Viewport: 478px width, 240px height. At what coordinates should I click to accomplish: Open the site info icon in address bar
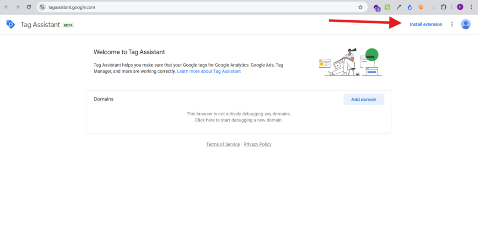pyautogui.click(x=42, y=7)
